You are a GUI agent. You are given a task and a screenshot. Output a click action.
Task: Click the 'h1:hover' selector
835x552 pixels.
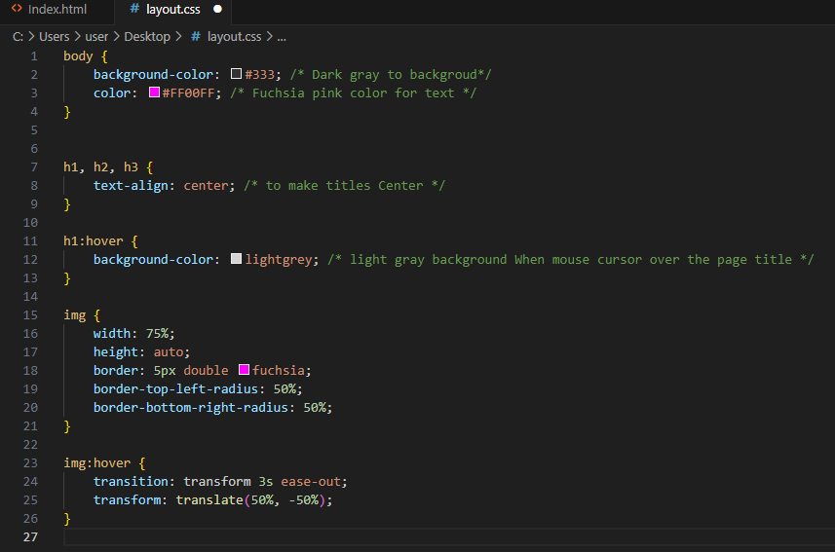click(x=94, y=241)
